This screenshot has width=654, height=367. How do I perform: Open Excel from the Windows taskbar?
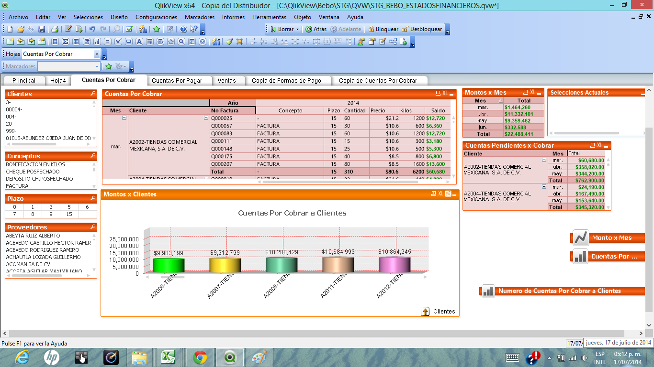pos(168,357)
